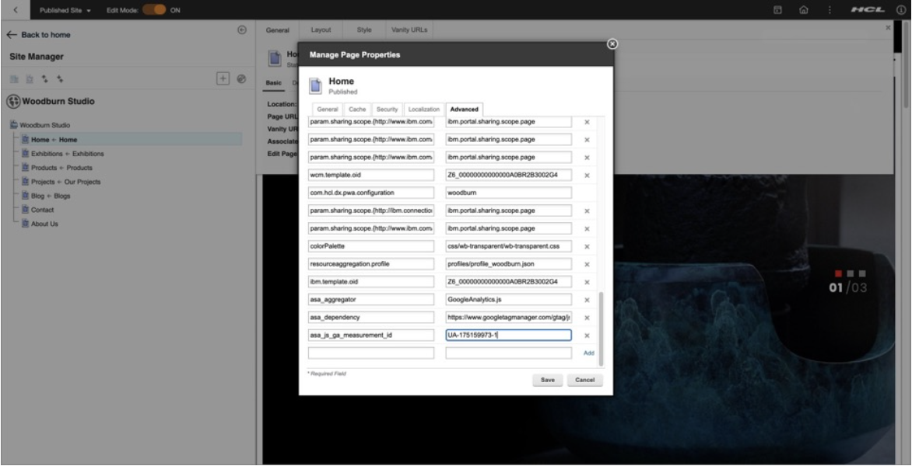Click the info icon in the top bar
The width and height of the screenshot is (912, 466).
click(901, 9)
